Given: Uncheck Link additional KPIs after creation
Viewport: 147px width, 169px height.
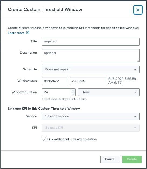Looking at the screenshot, I should [x=44, y=139].
